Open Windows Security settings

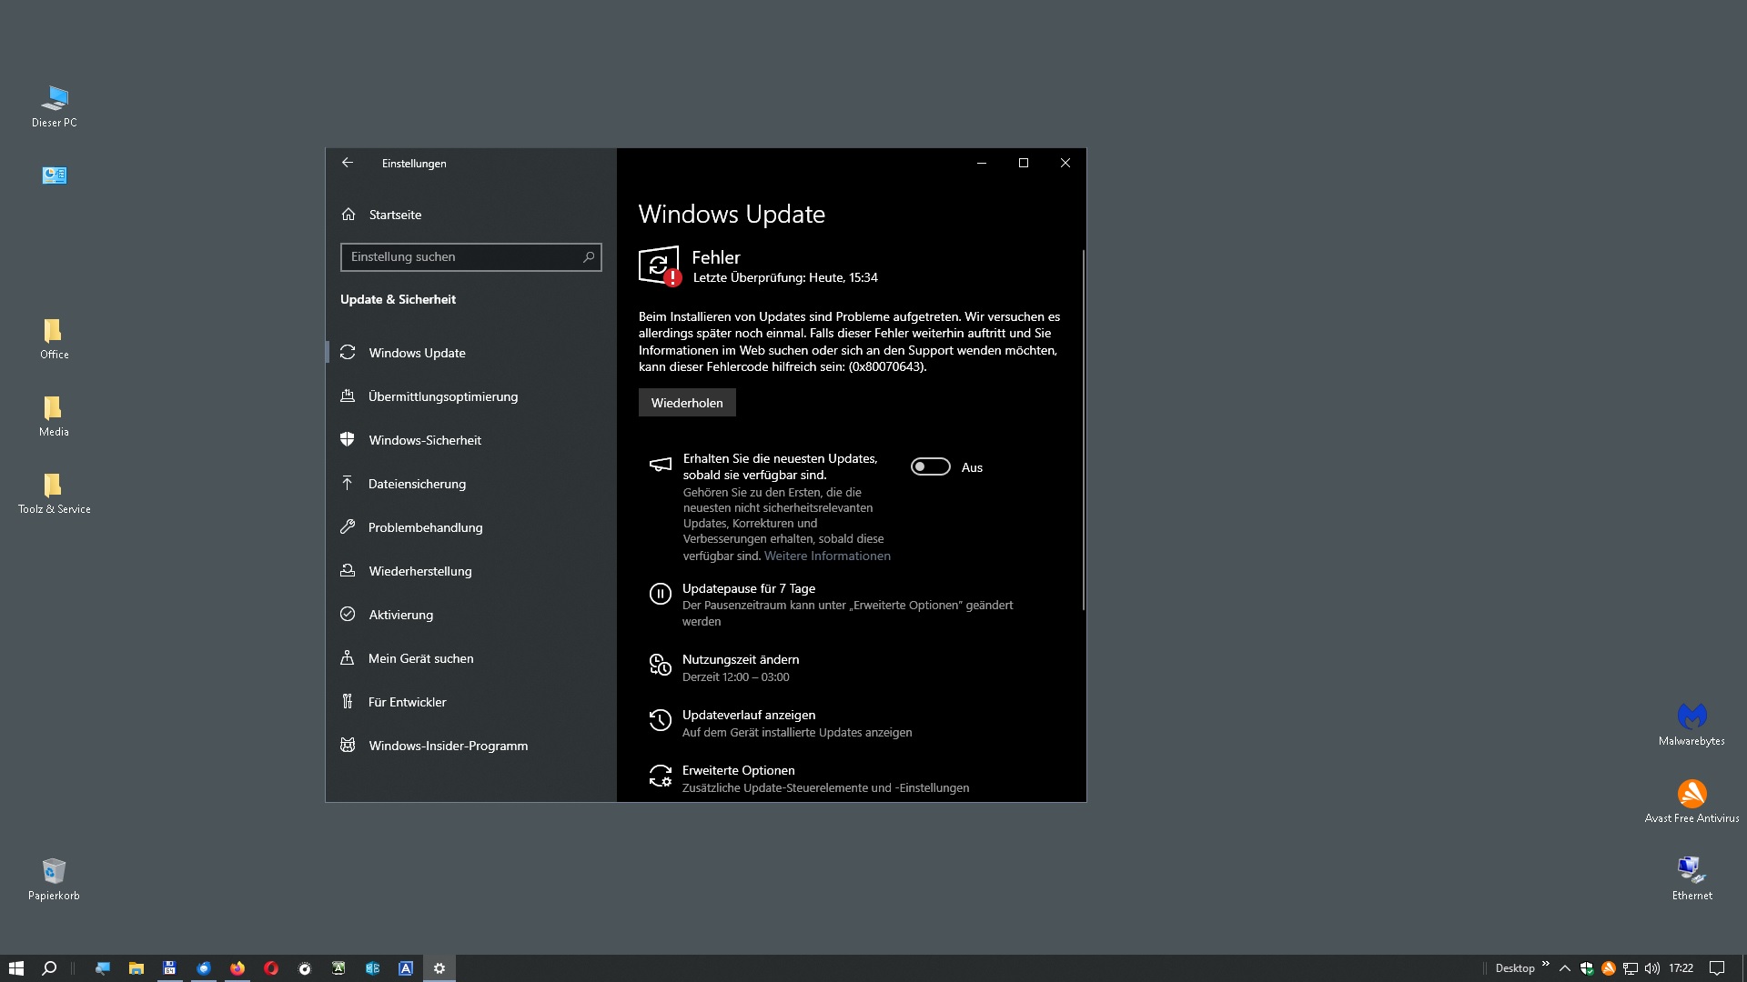tap(425, 439)
